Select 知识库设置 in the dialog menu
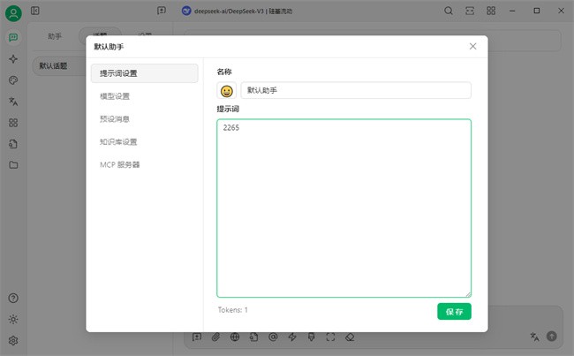This screenshot has width=574, height=356. coord(145,141)
